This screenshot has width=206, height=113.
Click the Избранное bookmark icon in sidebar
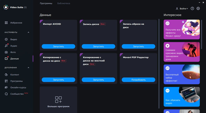pos(6,23)
